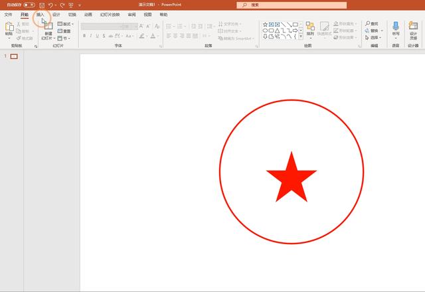Viewport: 425px width, 292px height.
Task: Expand the shapes gallery more arrow
Action: pyautogui.click(x=301, y=36)
